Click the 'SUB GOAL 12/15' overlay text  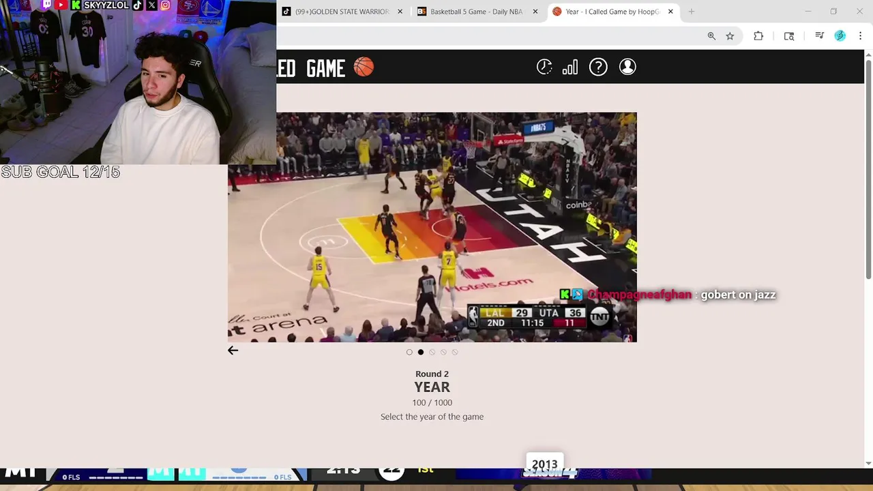[x=61, y=172]
